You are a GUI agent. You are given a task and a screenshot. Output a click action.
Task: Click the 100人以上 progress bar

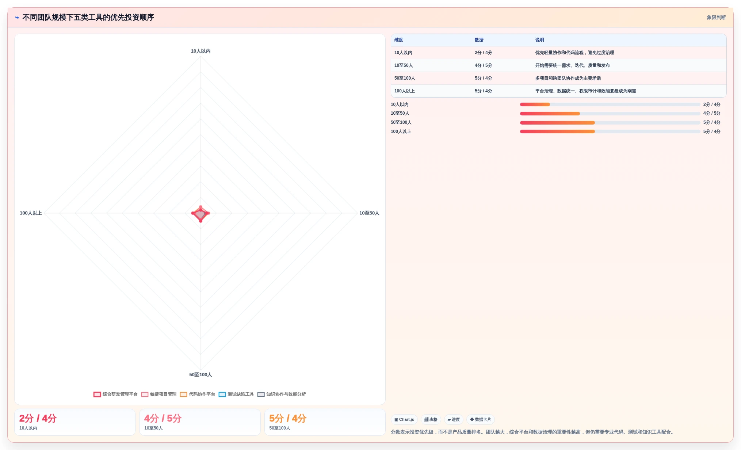610,131
